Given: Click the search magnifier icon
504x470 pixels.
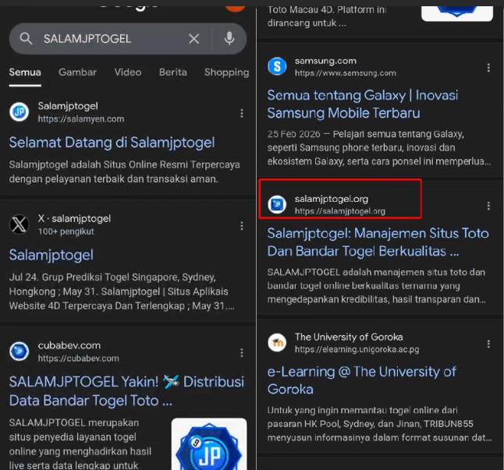Looking at the screenshot, I should pyautogui.click(x=27, y=39).
